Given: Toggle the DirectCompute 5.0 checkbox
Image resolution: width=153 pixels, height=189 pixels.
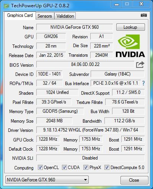Looking at the screenshot, I should click(107, 167).
